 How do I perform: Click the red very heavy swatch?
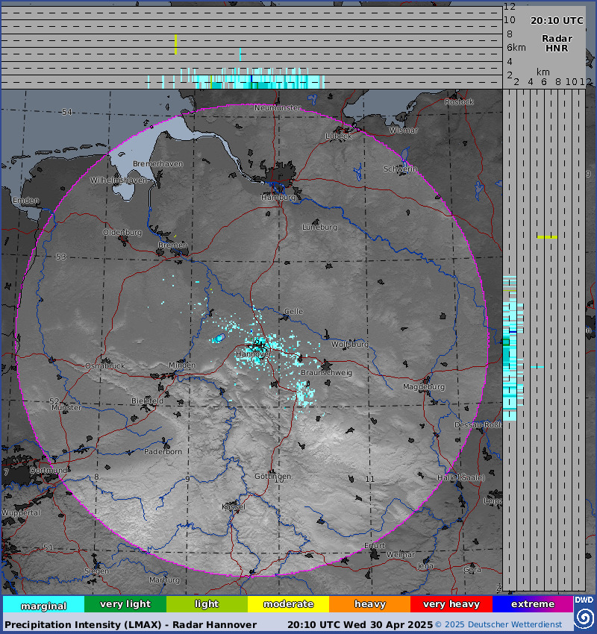(451, 604)
